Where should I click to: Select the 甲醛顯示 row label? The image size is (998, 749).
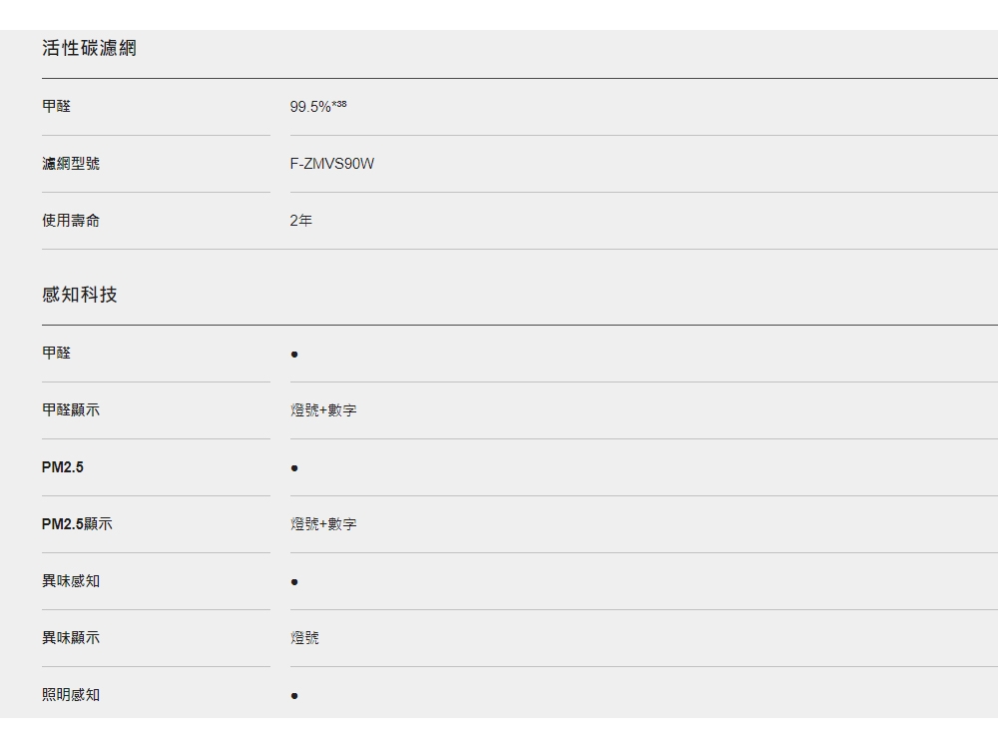pos(71,410)
